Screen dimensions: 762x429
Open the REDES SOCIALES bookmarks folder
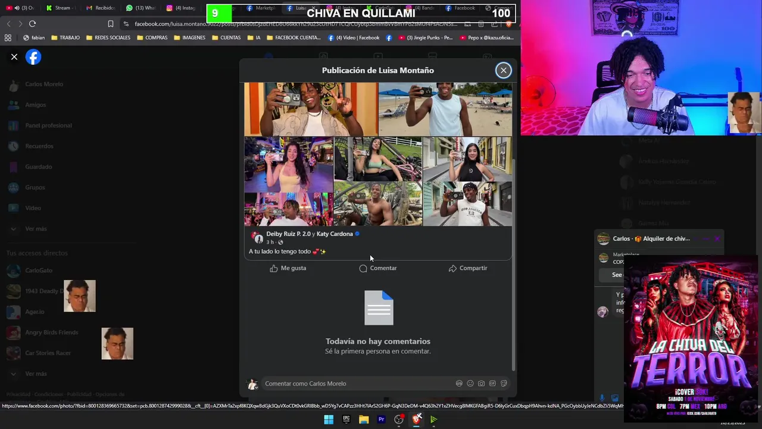(108, 38)
